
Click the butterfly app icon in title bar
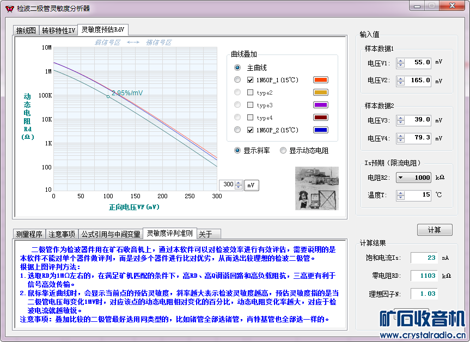click(10, 8)
